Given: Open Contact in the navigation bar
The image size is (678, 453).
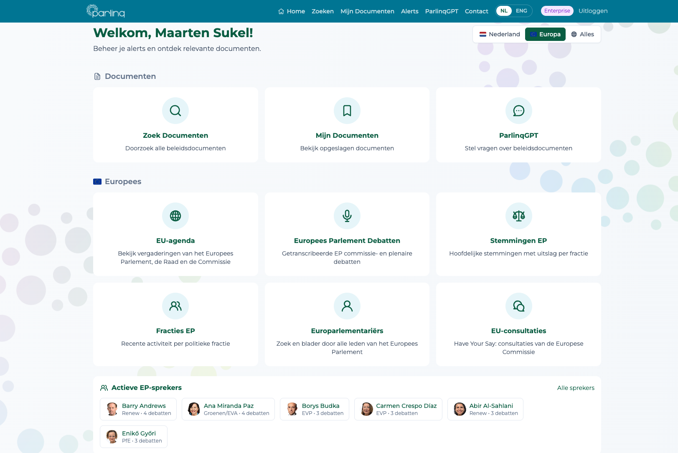Looking at the screenshot, I should (476, 11).
